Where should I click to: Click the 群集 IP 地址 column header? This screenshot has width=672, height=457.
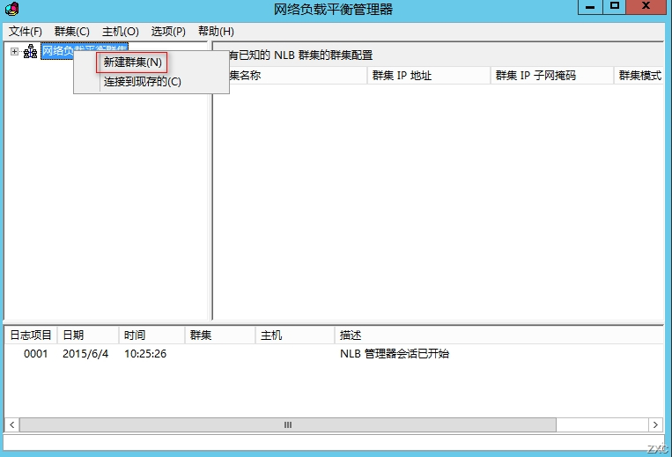[x=429, y=76]
